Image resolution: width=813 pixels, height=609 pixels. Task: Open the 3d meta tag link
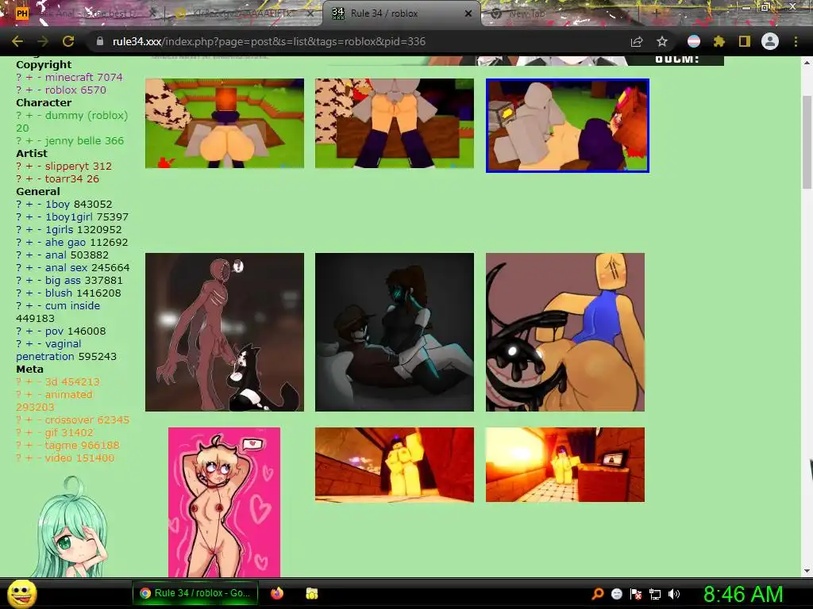[51, 381]
